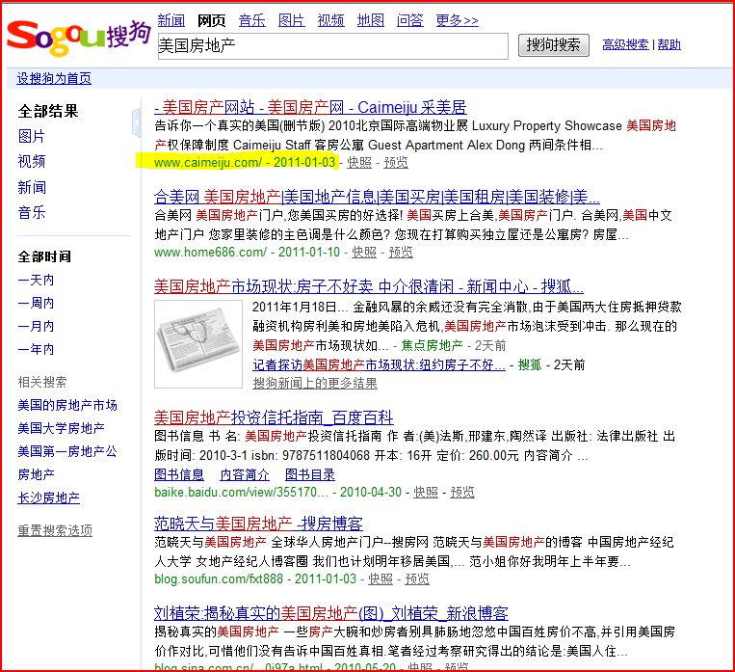Click the search box containing 美国房地产
Screen dimensions: 735x672
(x=332, y=45)
